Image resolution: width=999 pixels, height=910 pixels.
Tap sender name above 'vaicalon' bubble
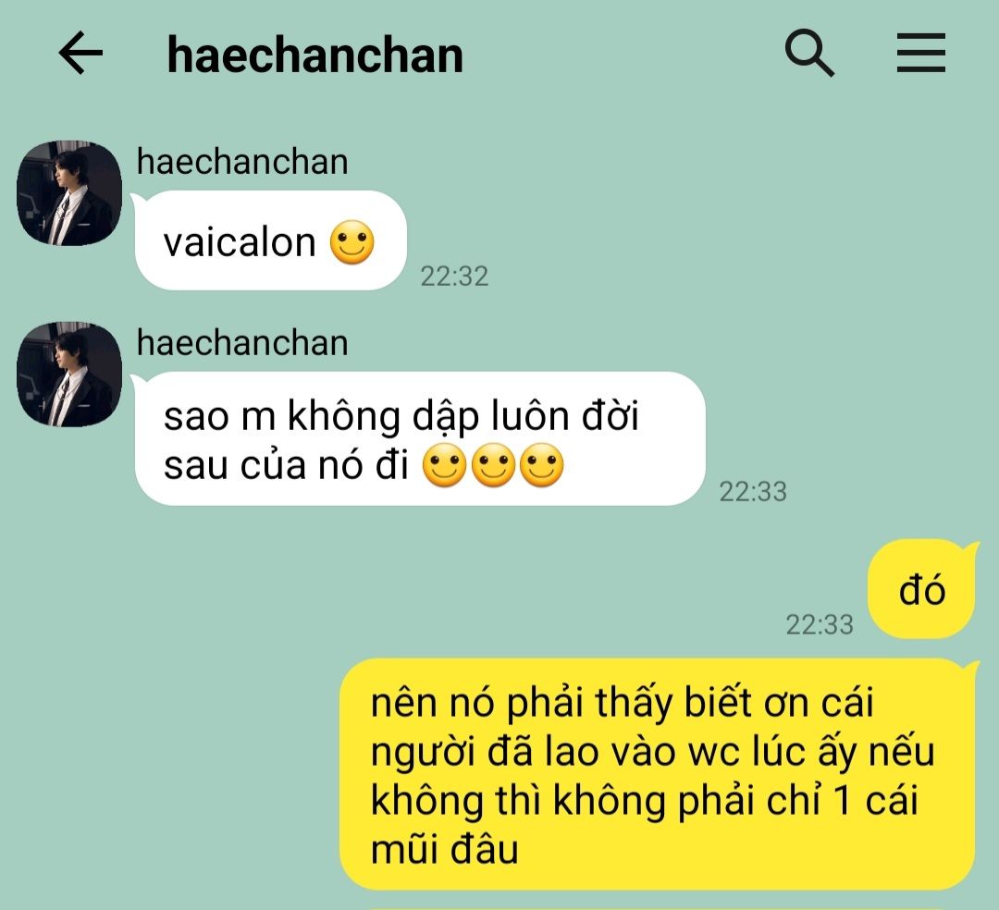point(242,162)
